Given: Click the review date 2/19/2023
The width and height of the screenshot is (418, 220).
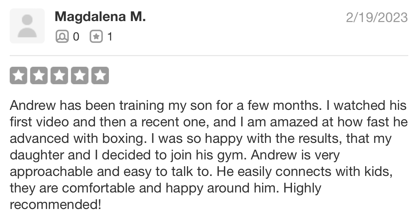Looking at the screenshot, I should 377,17.
